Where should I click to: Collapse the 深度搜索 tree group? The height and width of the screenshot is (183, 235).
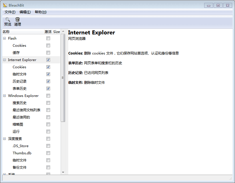[4, 139]
